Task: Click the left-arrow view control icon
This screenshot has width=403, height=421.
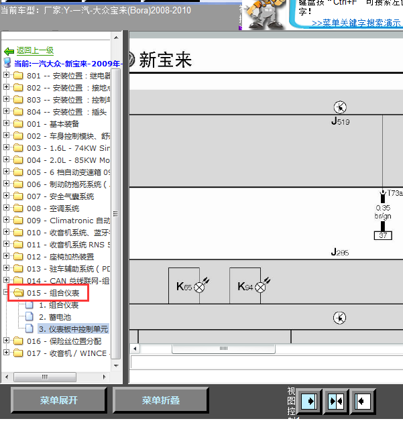Action: [x=363, y=402]
